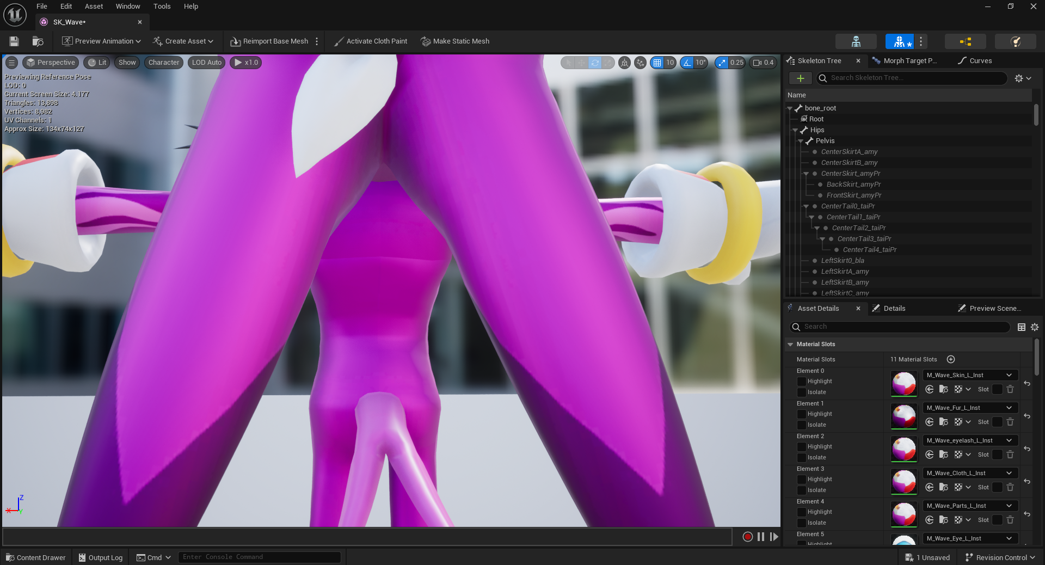Collapse the bone_root tree node

point(790,108)
